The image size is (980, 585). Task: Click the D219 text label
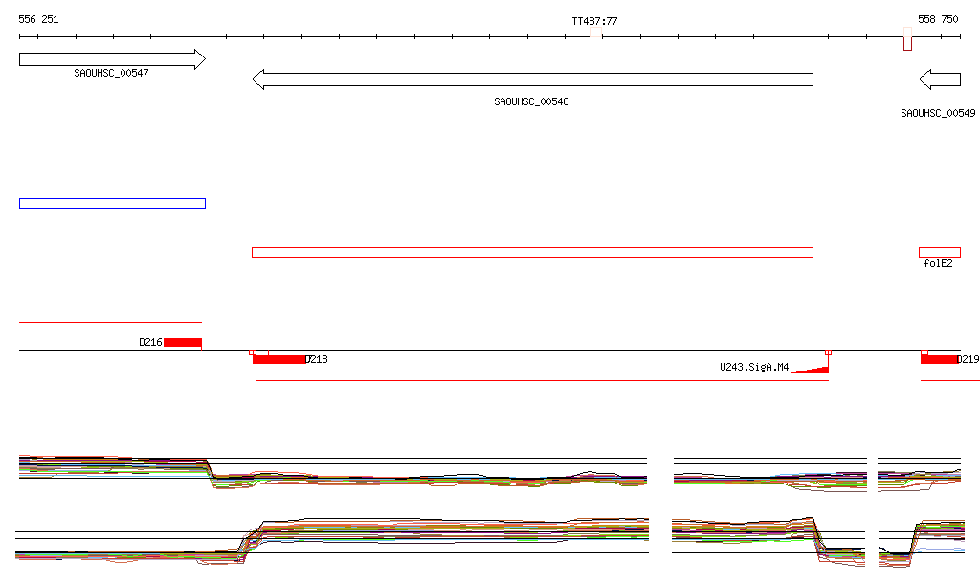click(969, 359)
